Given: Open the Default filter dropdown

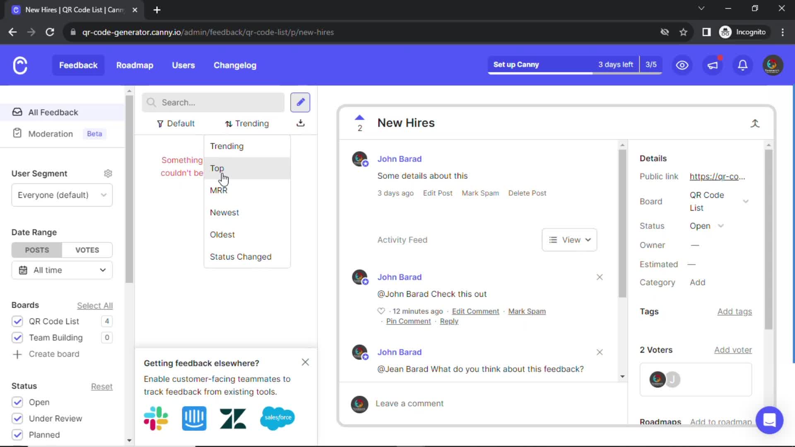Looking at the screenshot, I should [176, 123].
